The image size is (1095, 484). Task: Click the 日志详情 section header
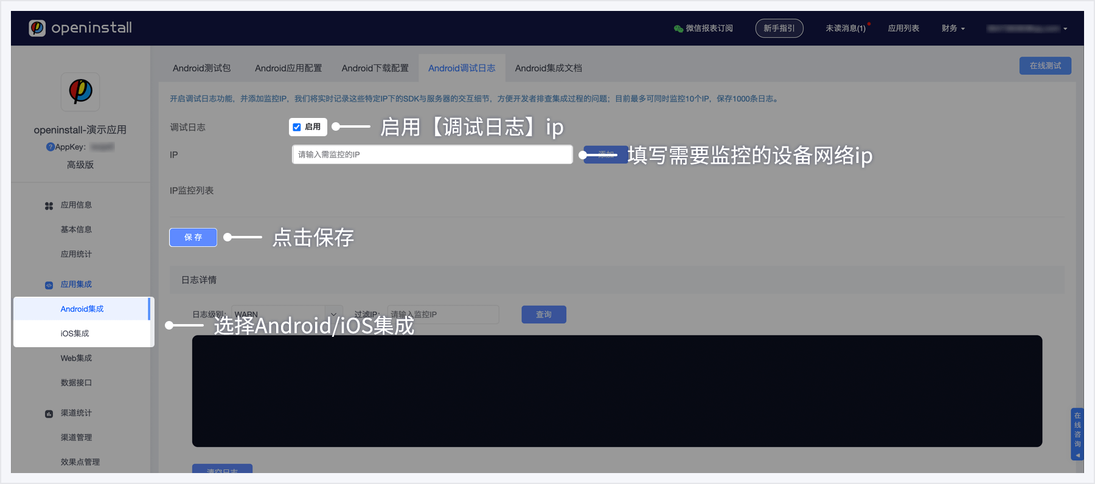click(617, 280)
